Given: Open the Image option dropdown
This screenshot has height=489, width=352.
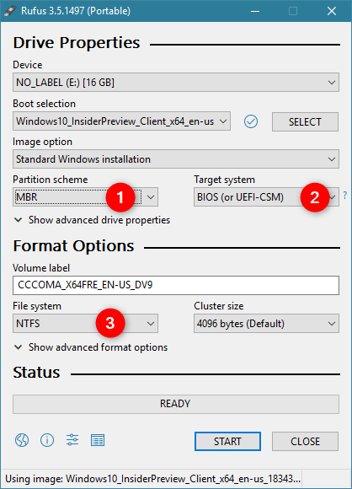Looking at the screenshot, I should (x=176, y=159).
